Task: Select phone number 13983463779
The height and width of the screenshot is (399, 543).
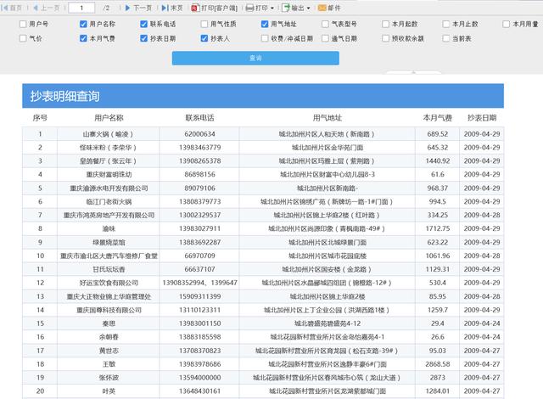Action: pyautogui.click(x=200, y=148)
